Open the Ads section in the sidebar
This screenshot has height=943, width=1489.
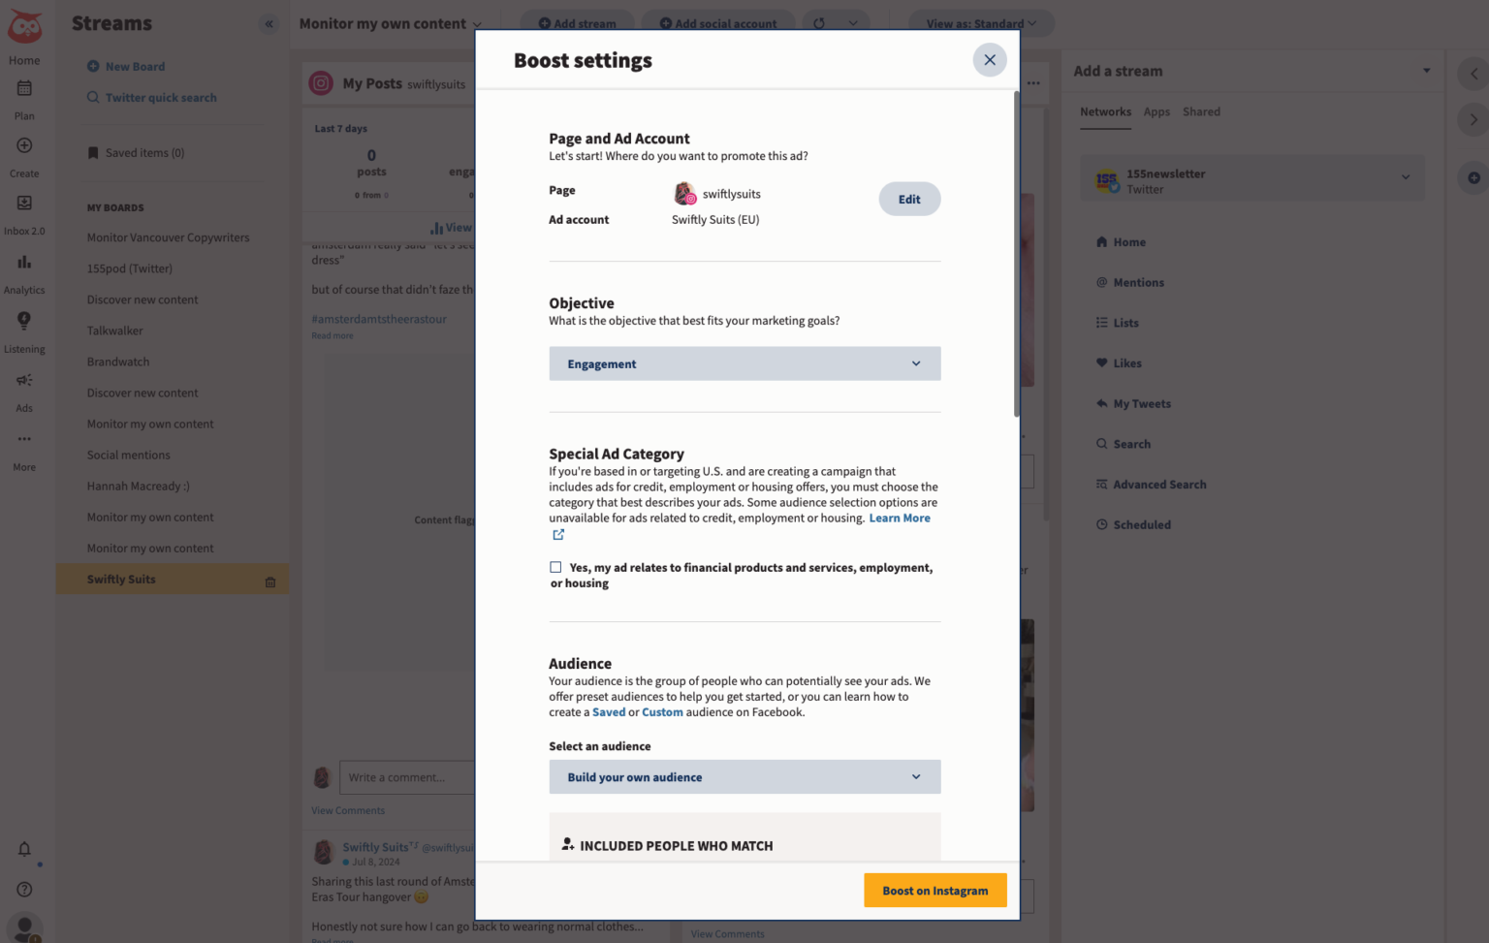point(23,388)
